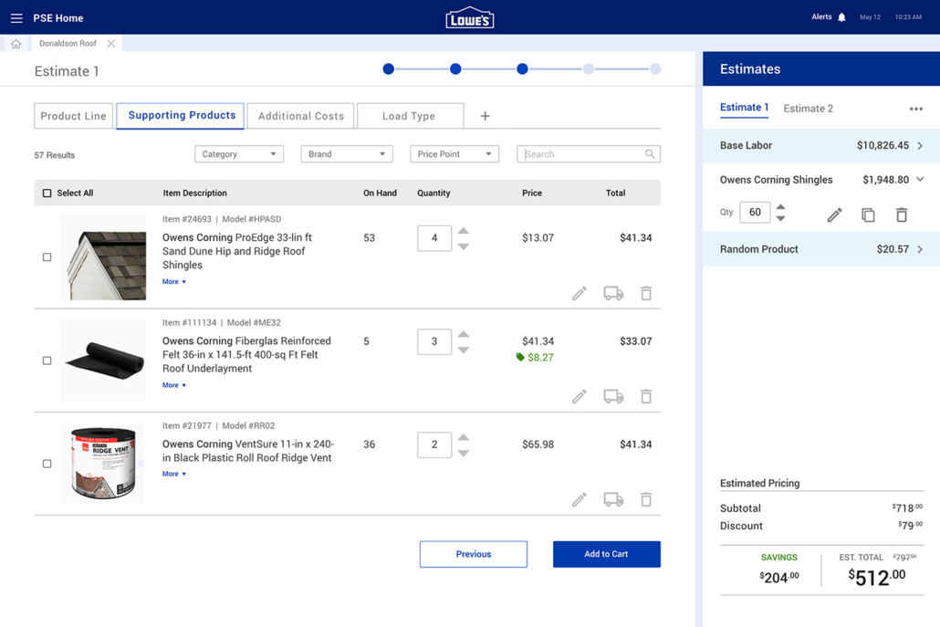Edit the Fiberglas Reinforced Felt item
This screenshot has height=627, width=940.
(580, 396)
